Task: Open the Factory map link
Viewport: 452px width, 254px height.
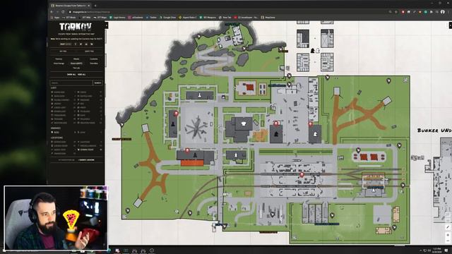Action: point(59,59)
